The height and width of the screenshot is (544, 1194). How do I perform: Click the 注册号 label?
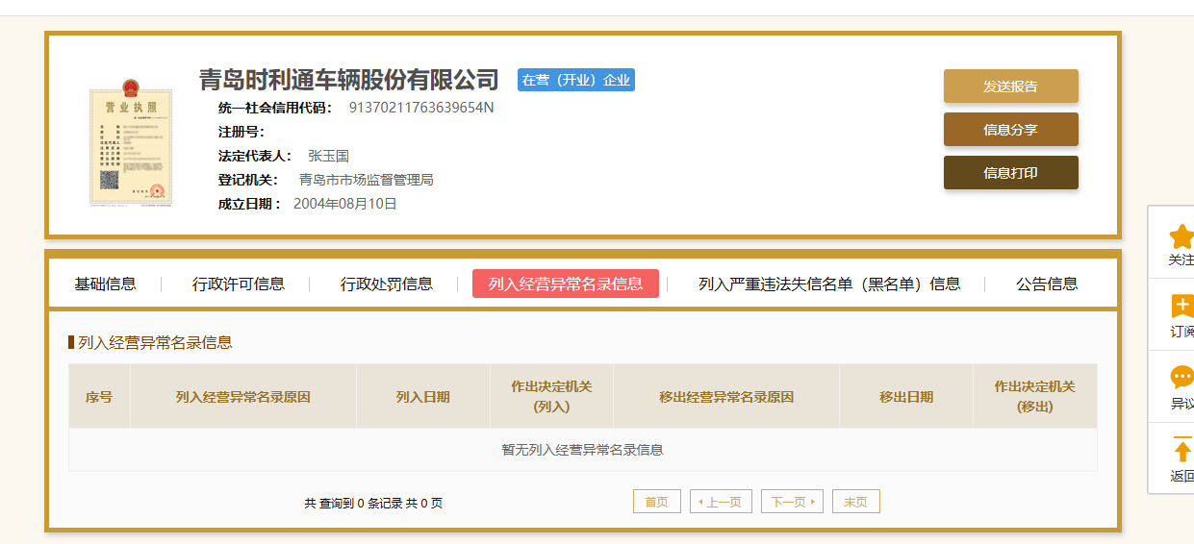tap(241, 132)
